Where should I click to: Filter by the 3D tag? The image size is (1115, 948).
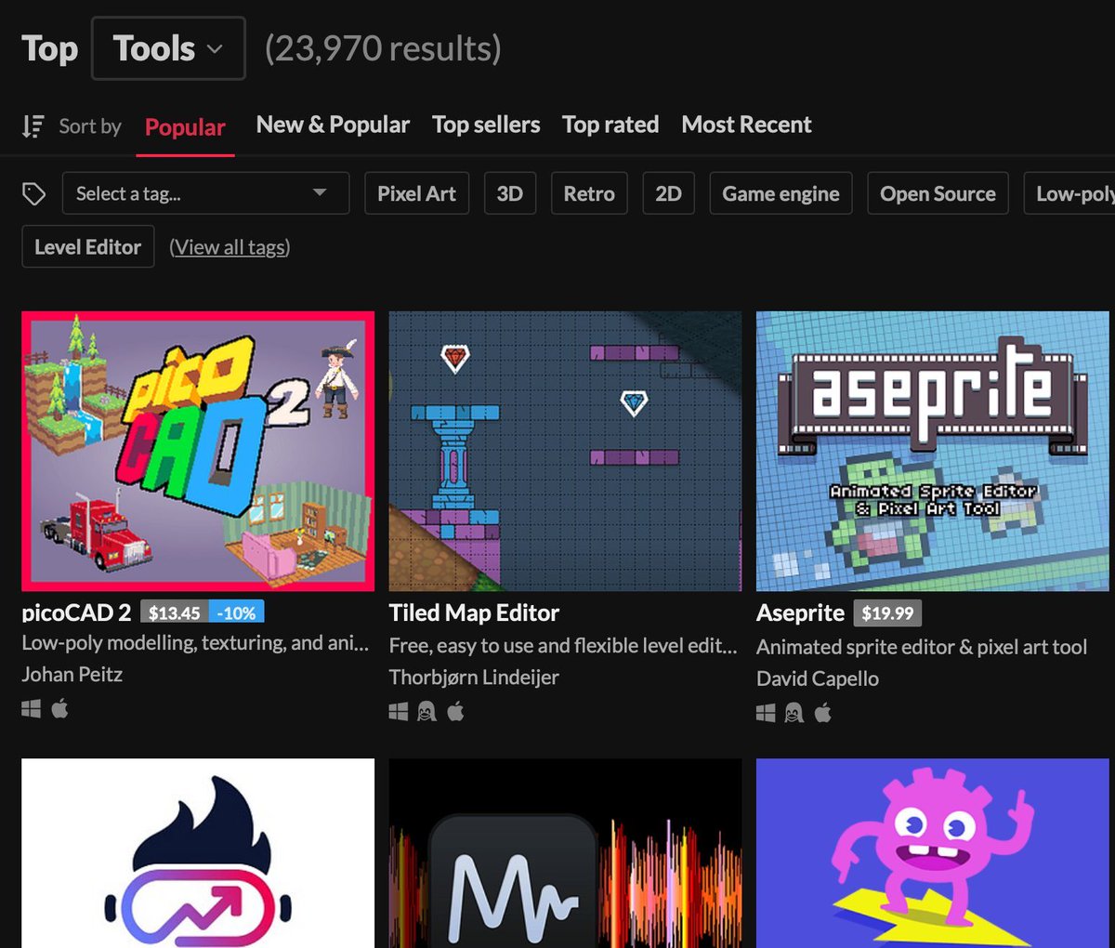[509, 193]
